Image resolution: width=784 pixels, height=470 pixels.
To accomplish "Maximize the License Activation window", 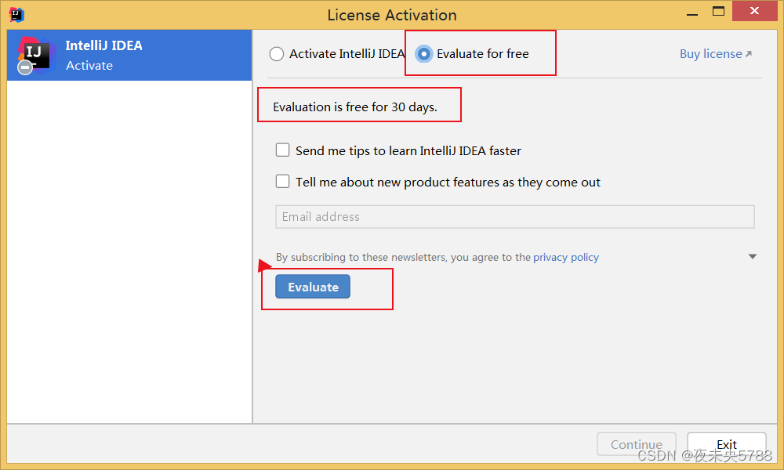I will tap(718, 12).
